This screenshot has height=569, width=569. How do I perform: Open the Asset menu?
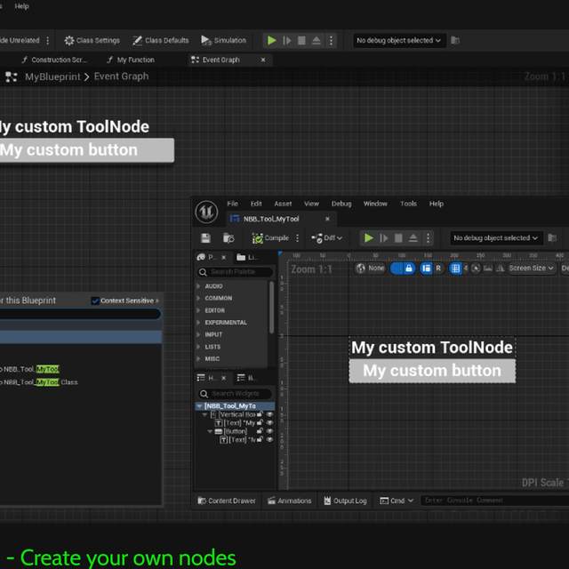click(283, 204)
